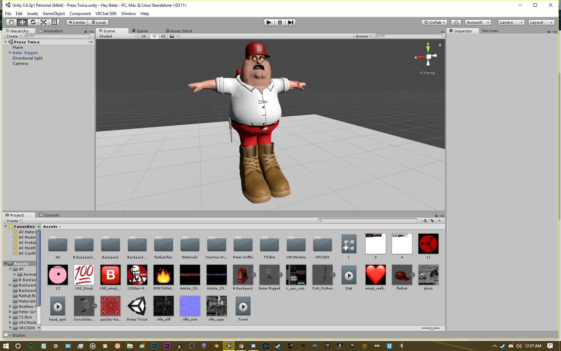Expand the Beter Rigged hierarchy item

[10, 53]
